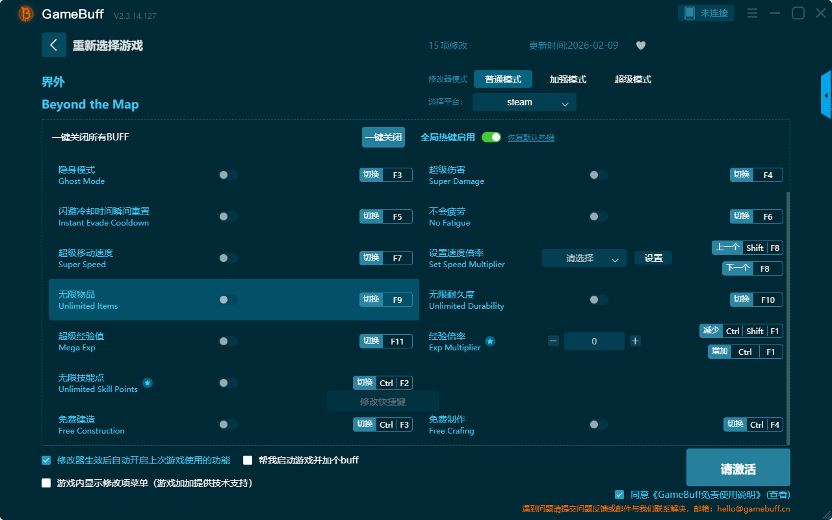
Task: Switch to 加强模式 mode tab
Action: tap(567, 79)
